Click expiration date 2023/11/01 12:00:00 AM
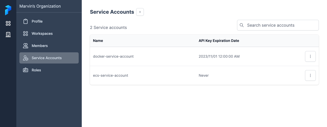This screenshot has height=127, width=327. tap(219, 56)
